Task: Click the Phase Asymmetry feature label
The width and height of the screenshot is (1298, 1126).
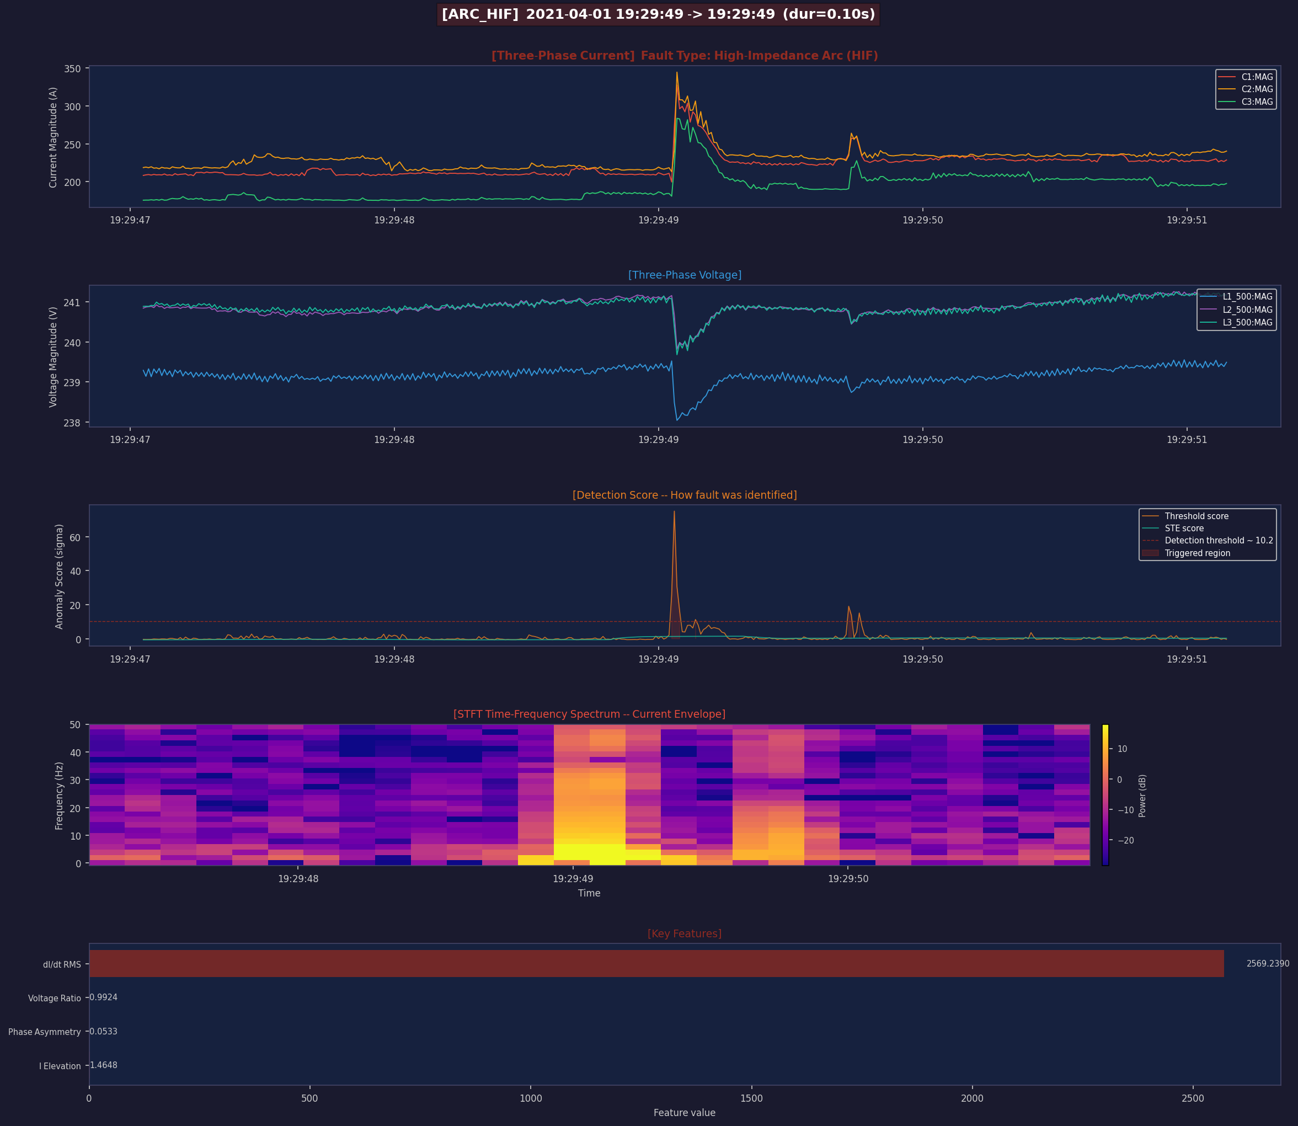Action: point(44,1032)
